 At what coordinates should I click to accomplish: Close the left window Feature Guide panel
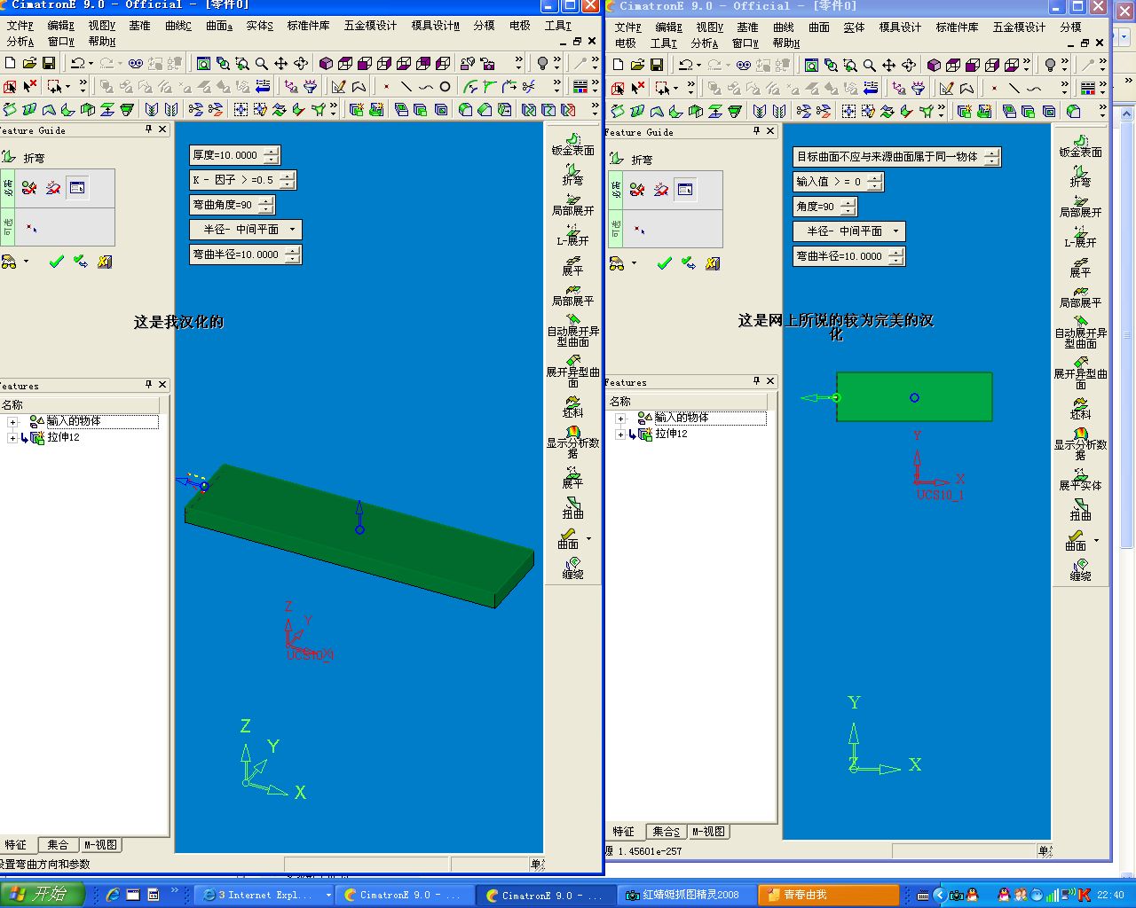click(162, 129)
